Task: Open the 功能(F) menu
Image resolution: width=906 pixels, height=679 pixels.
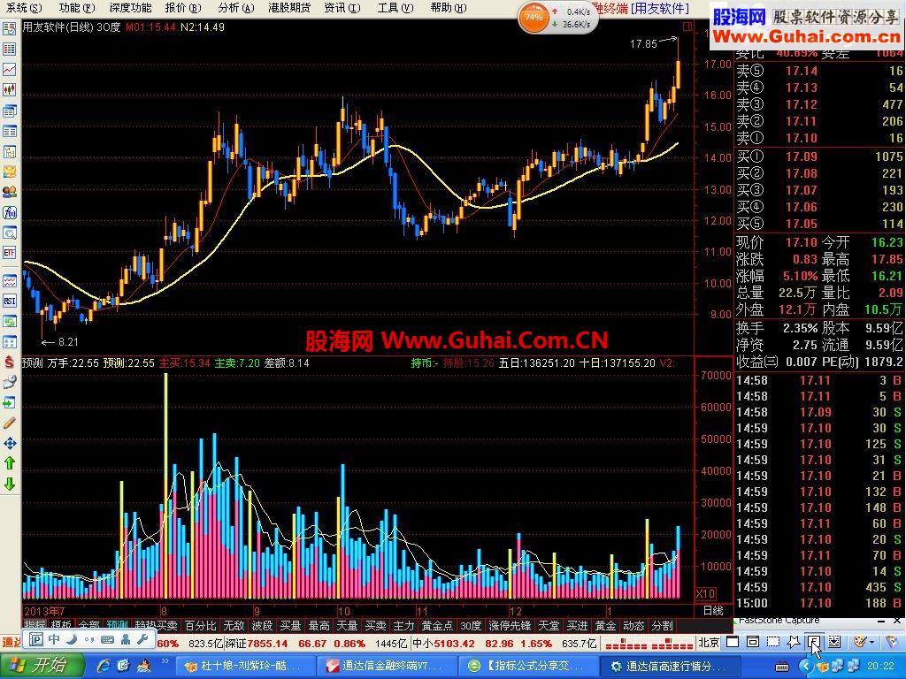Action: click(77, 7)
